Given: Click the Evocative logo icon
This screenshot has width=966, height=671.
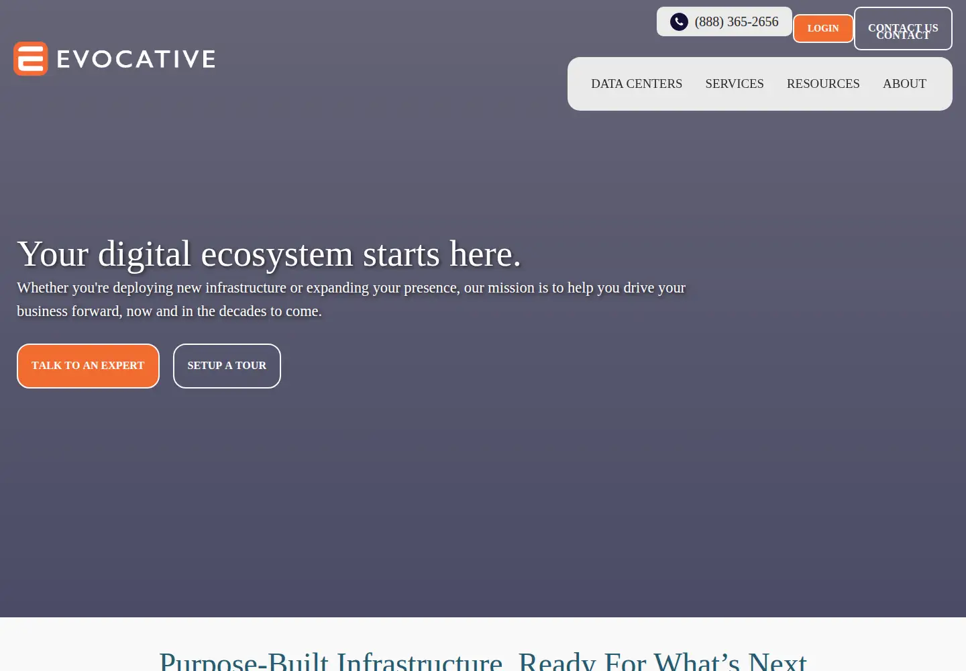Looking at the screenshot, I should 31,59.
